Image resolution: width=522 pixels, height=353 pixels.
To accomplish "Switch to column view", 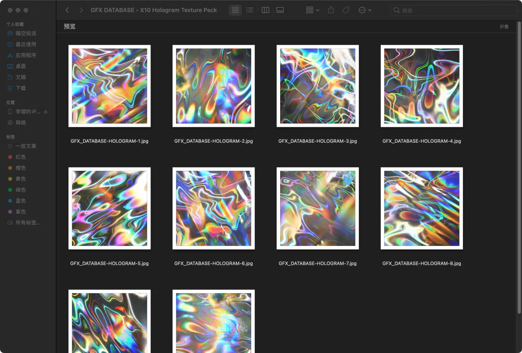I will tap(265, 10).
